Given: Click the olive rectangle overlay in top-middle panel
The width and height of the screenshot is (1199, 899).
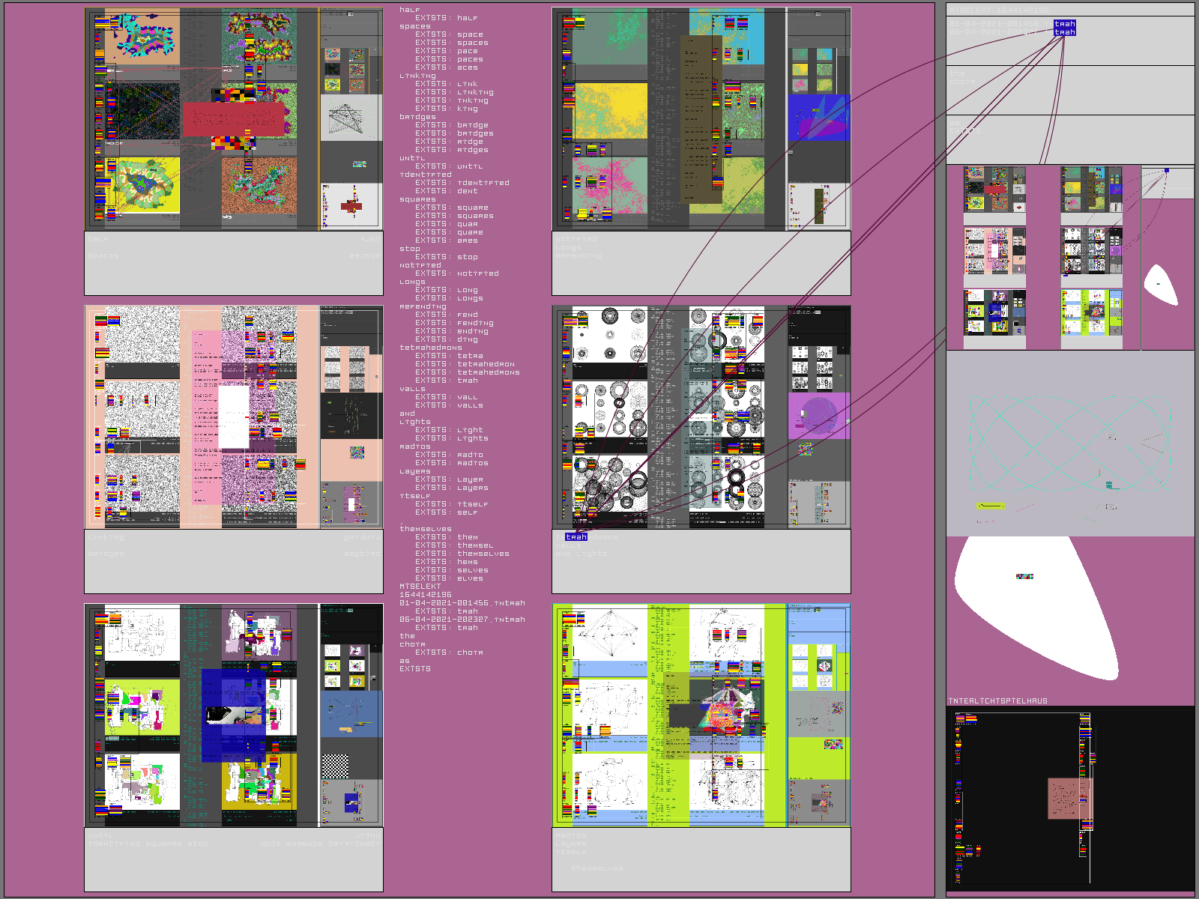Looking at the screenshot, I should (x=701, y=120).
